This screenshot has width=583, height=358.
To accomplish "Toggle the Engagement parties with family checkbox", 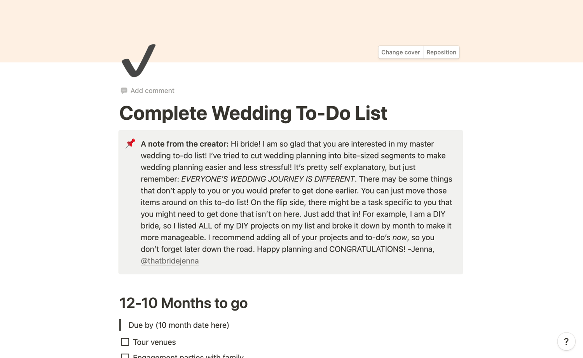I will coord(125,356).
